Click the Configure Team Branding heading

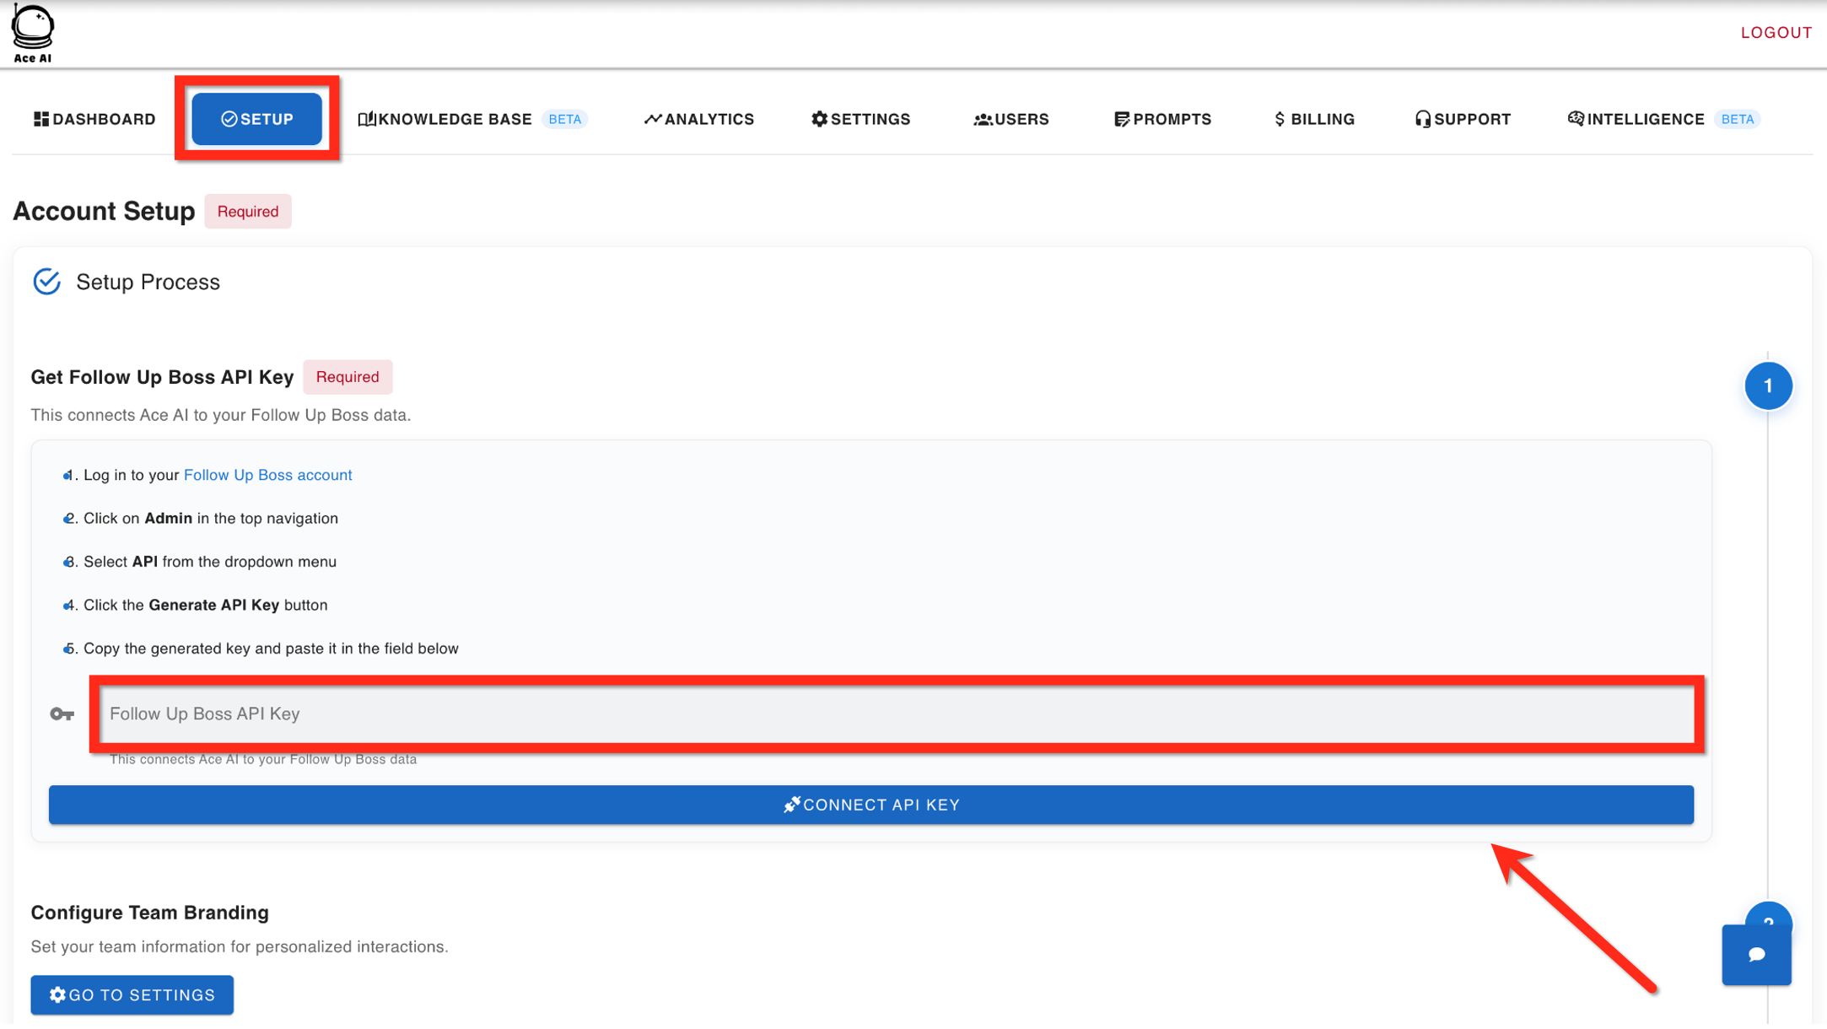tap(150, 913)
